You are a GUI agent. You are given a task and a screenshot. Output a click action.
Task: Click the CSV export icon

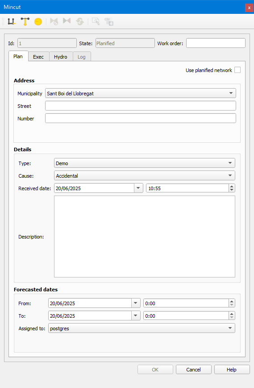108,21
